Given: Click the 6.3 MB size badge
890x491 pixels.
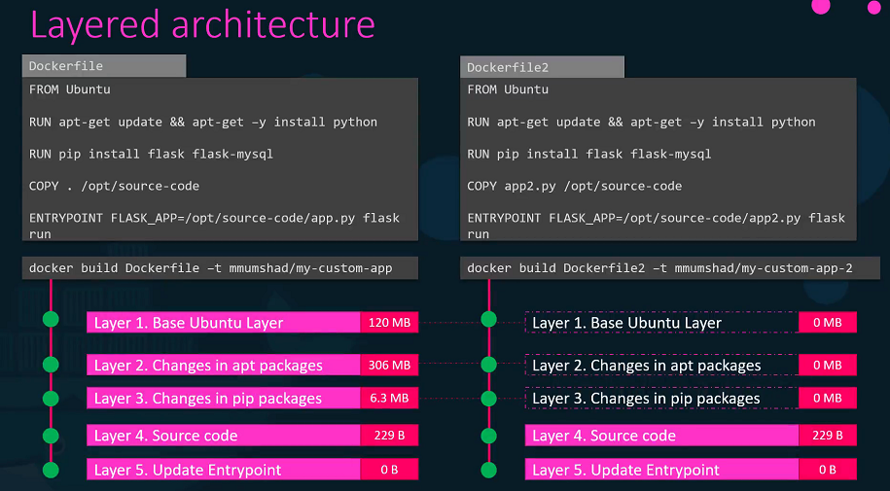Looking at the screenshot, I should pyautogui.click(x=389, y=398).
